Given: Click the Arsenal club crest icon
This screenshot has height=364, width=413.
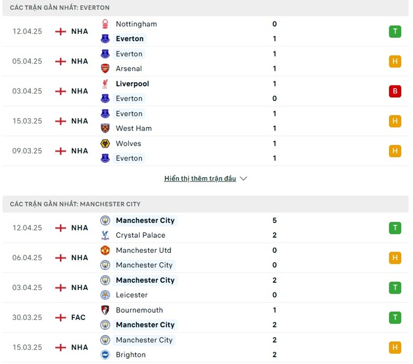Looking at the screenshot, I should (105, 68).
